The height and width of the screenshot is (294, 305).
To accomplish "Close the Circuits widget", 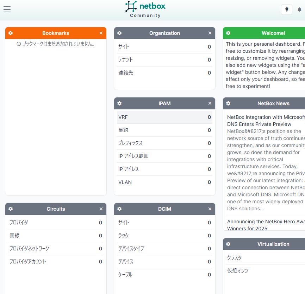I will pos(101,209).
